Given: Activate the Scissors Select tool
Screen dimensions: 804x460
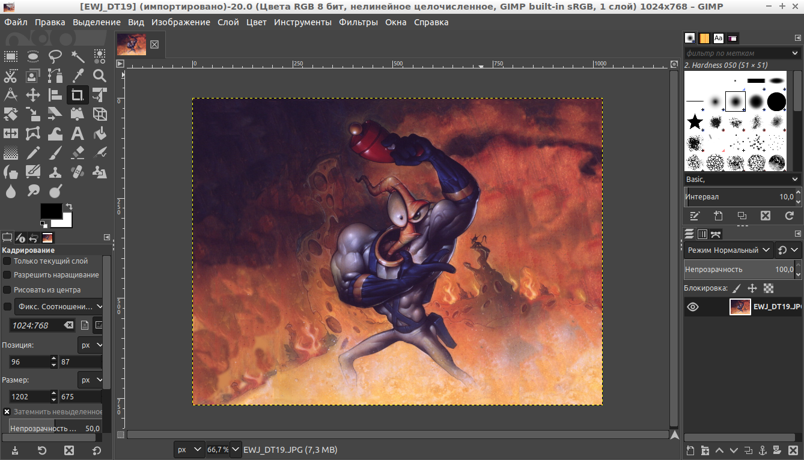Looking at the screenshot, I should (x=11, y=76).
